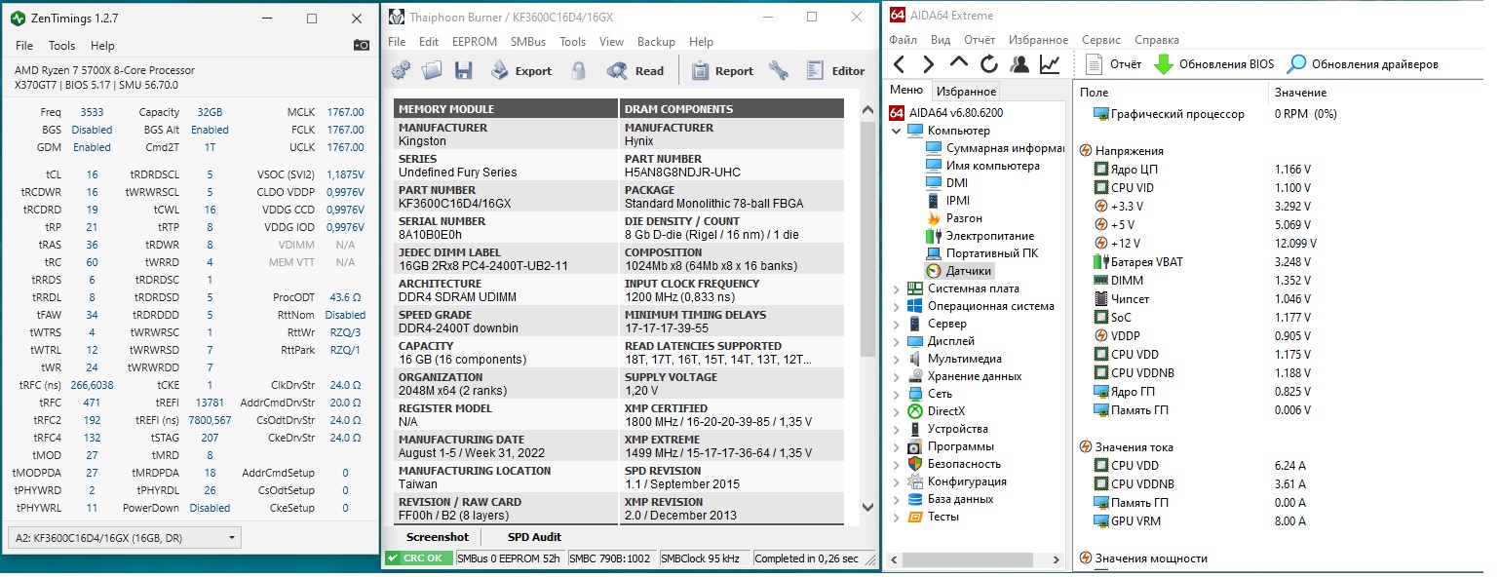This screenshot has width=1500, height=577.
Task: Click Обновления BIOS green arrow button
Action: click(x=1213, y=64)
